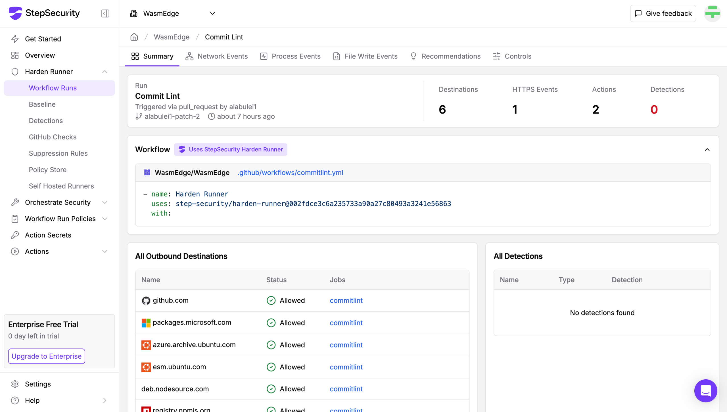Expand the Actions sidebar menu

click(x=105, y=251)
